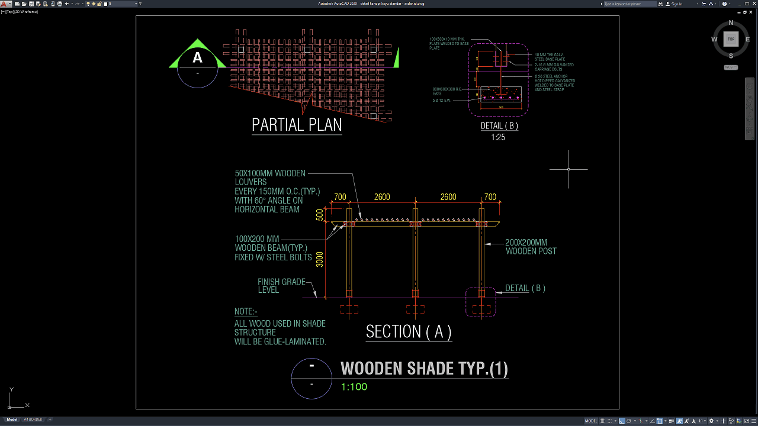The width and height of the screenshot is (758, 426).
Task: Click the Sign In button
Action: coord(676,4)
